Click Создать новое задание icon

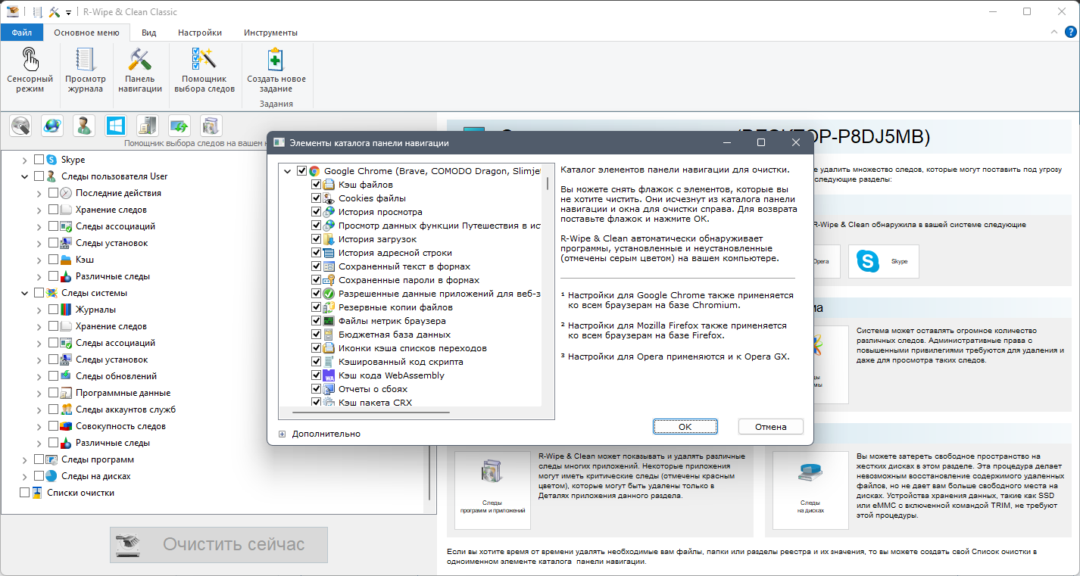[x=276, y=61]
